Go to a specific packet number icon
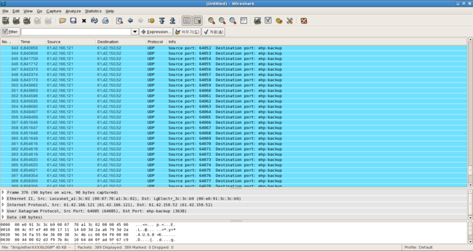This screenshot has height=251, width=473. tap(151, 21)
